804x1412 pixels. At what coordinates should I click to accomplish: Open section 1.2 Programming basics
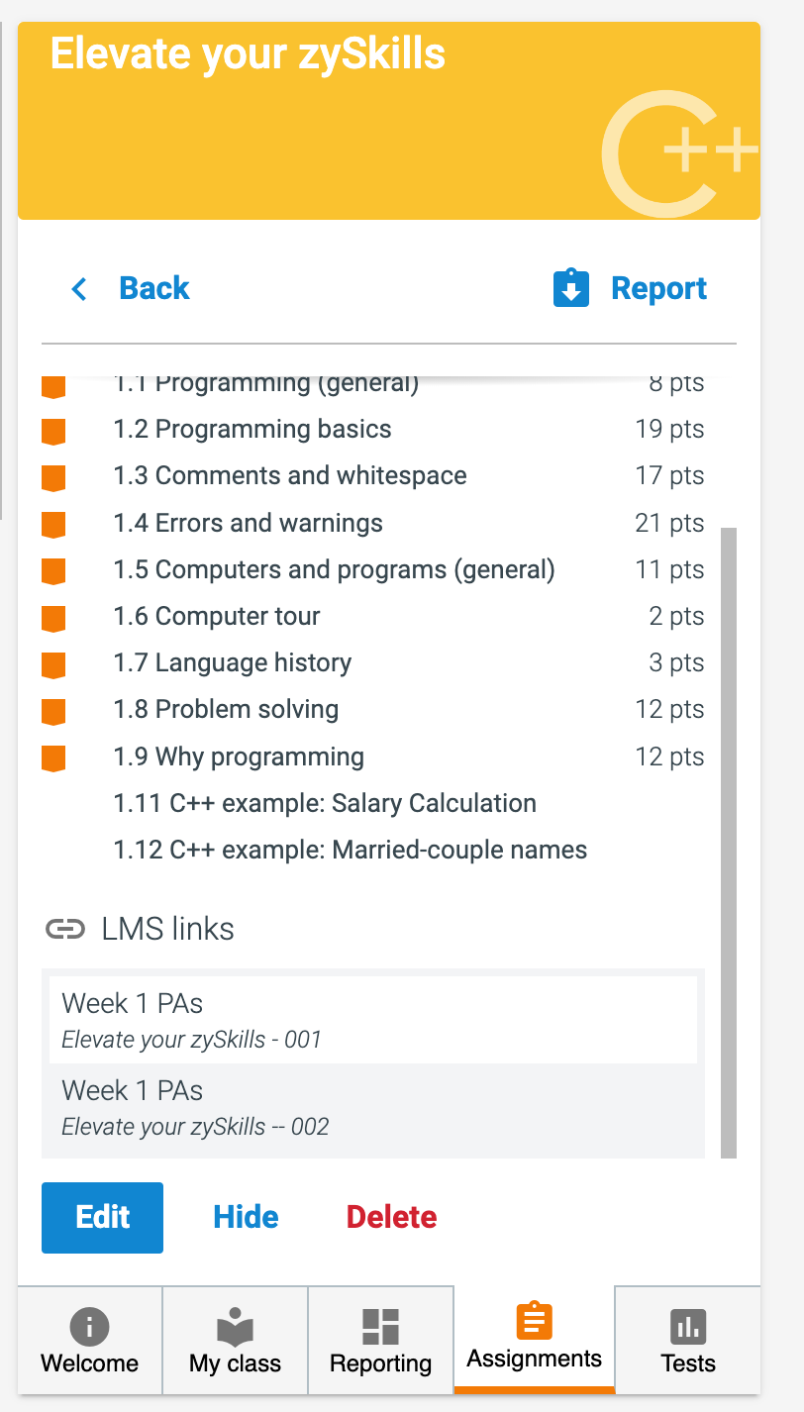pyautogui.click(x=252, y=430)
